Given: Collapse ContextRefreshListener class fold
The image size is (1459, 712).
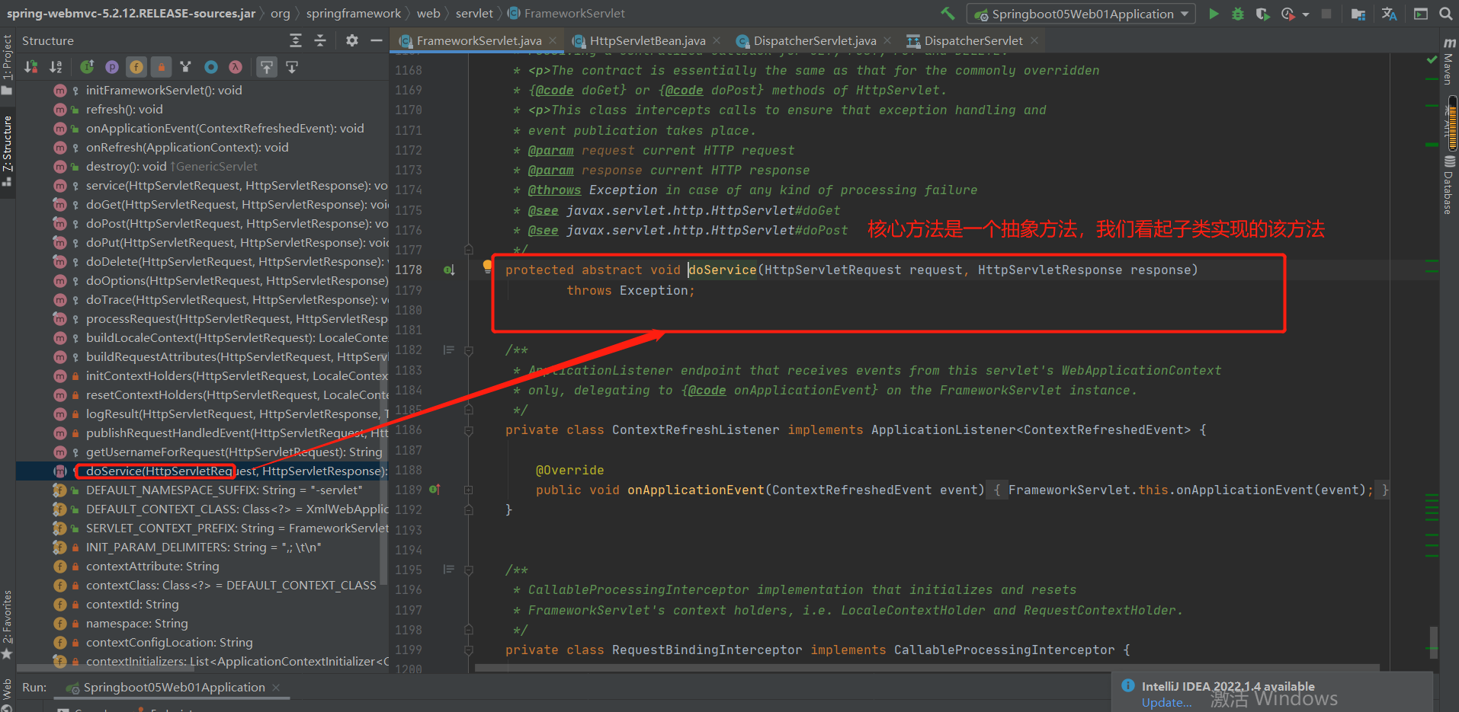Looking at the screenshot, I should [x=469, y=430].
